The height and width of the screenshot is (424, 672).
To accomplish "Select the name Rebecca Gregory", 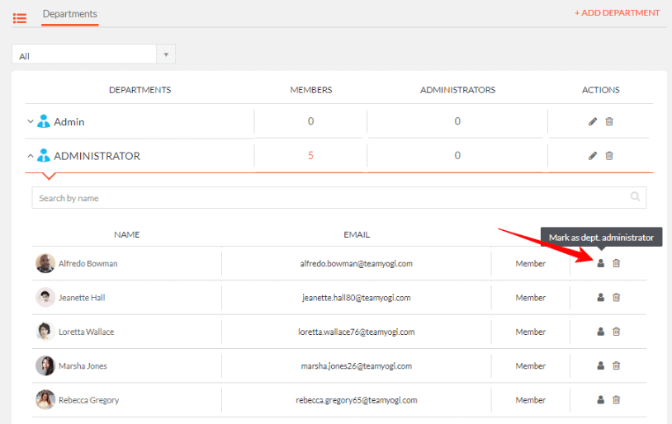I will tap(88, 400).
